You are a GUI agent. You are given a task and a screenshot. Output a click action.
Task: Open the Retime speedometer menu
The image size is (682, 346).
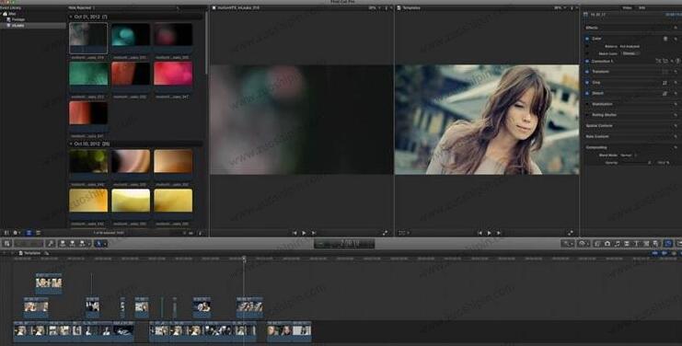[583, 244]
